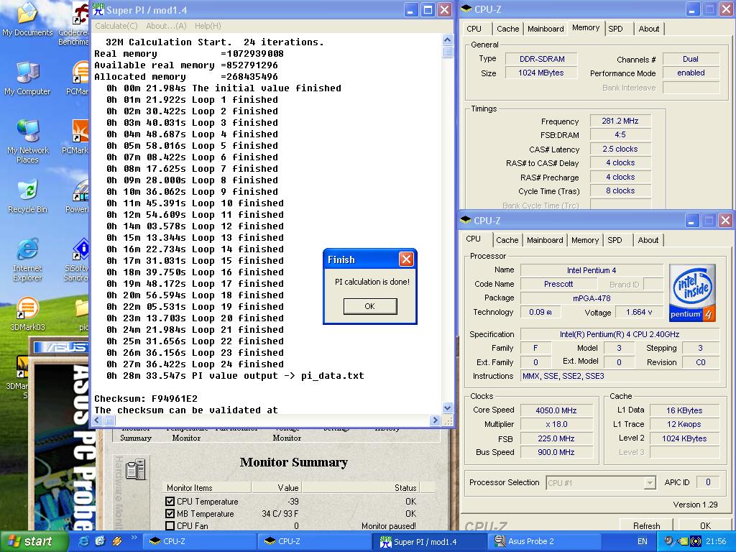The image size is (736, 552).
Task: Click Refresh button in CPU-Z
Action: click(x=646, y=525)
